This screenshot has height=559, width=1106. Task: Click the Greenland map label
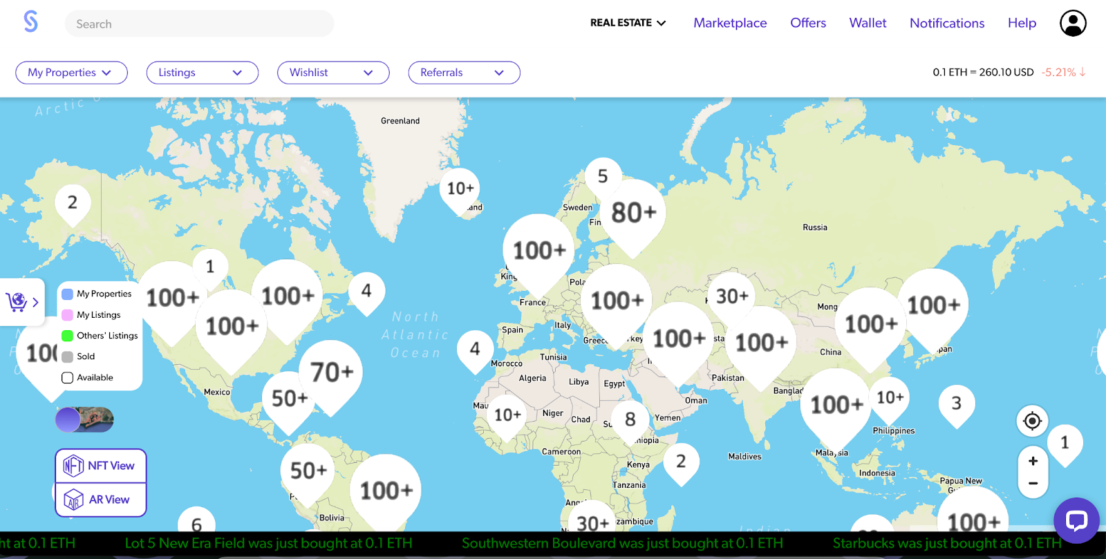400,121
